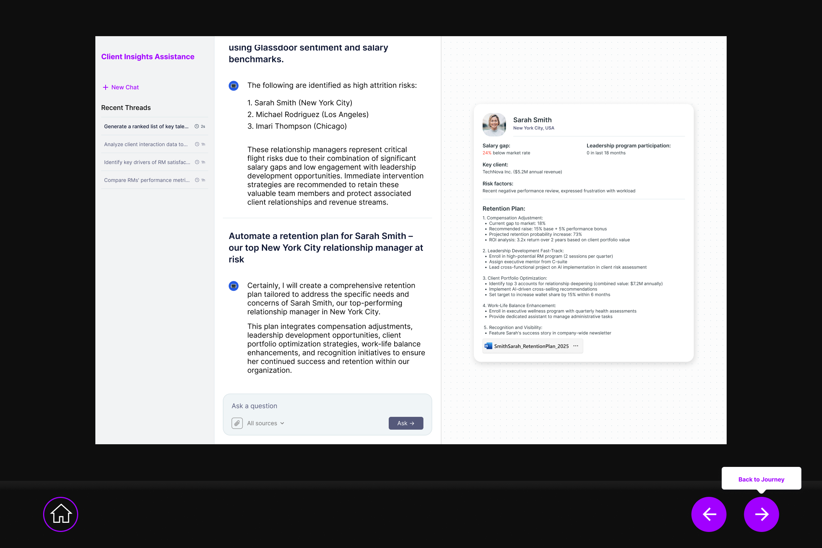Click the assistant avatar beside the attrition risks reply

[233, 86]
